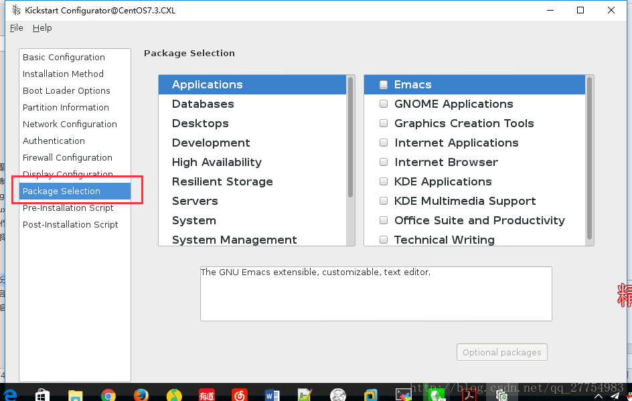Open the File menu
Screen dimensions: 632x401
17,28
